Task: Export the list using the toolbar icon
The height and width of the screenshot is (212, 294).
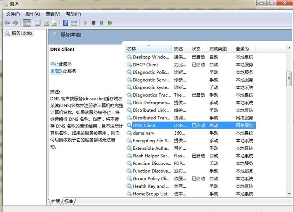Action: click(55, 23)
